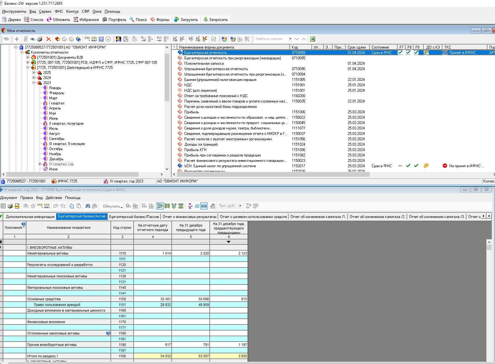
Task: Click the circled checkmark icon in report toolbar
Action: (x=108, y=39)
